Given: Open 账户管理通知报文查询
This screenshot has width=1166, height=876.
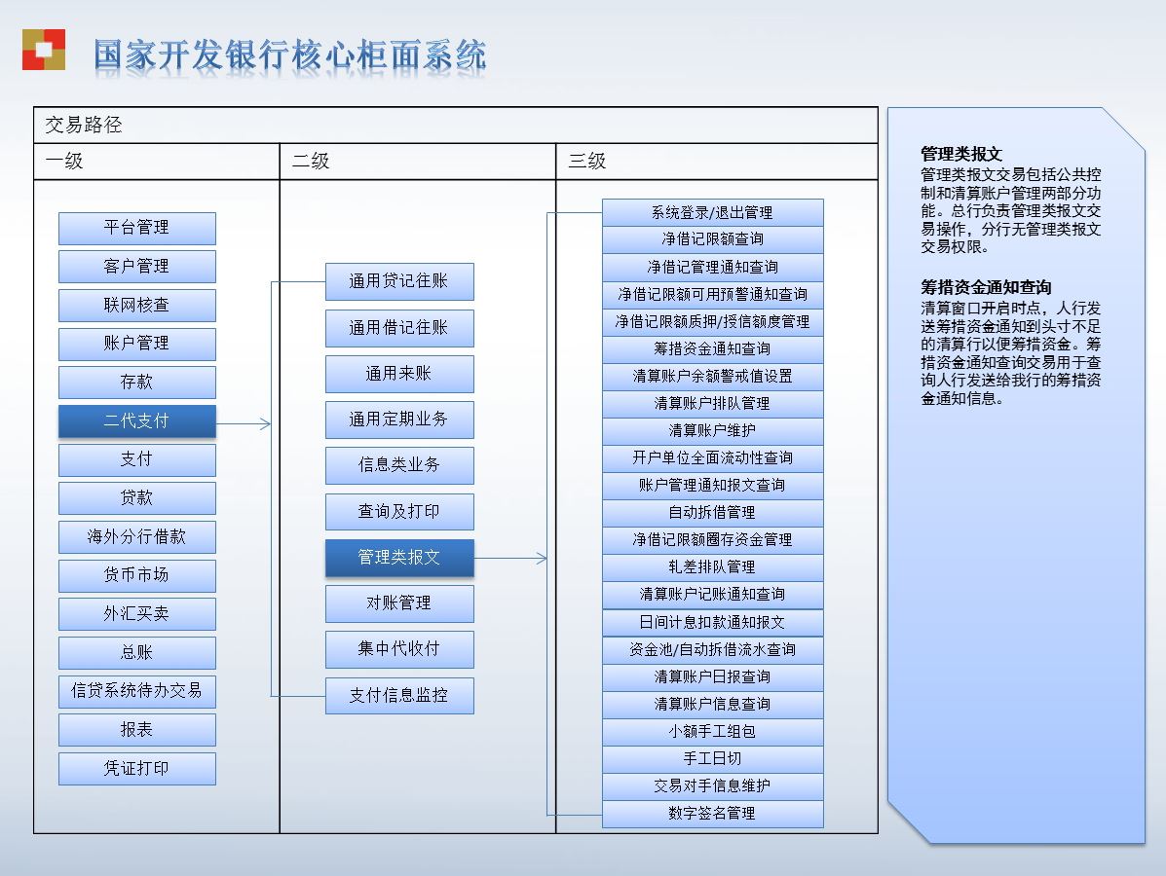Looking at the screenshot, I should 712,485.
